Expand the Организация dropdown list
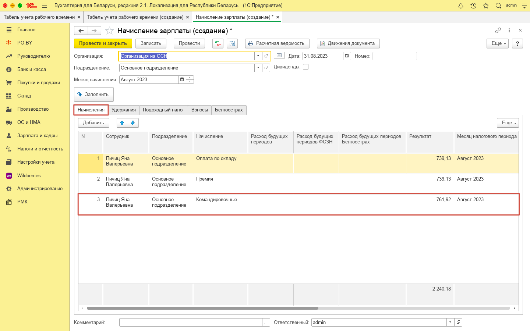This screenshot has height=331, width=530. [x=258, y=56]
